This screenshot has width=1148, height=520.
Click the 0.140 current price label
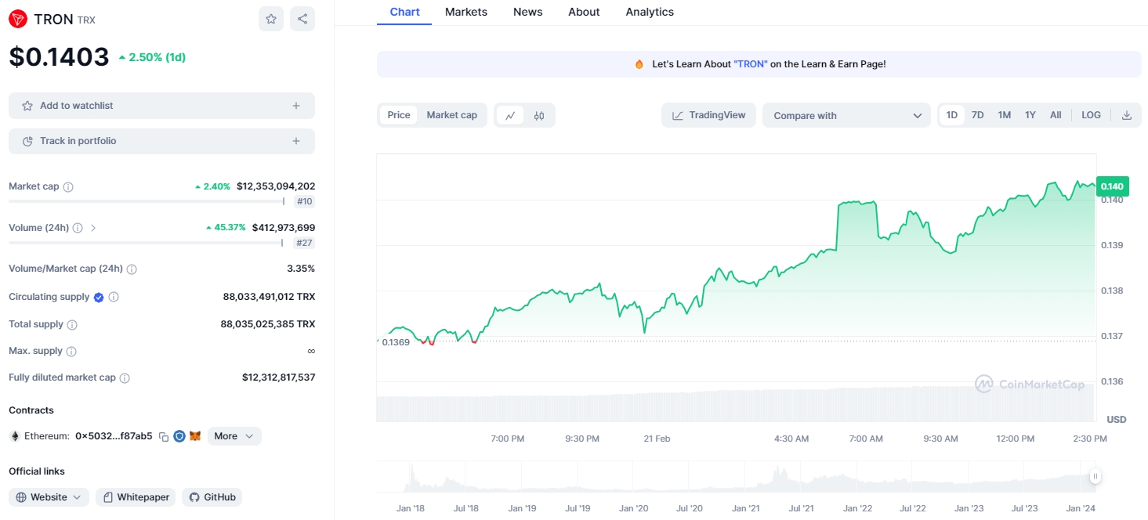(x=1112, y=186)
